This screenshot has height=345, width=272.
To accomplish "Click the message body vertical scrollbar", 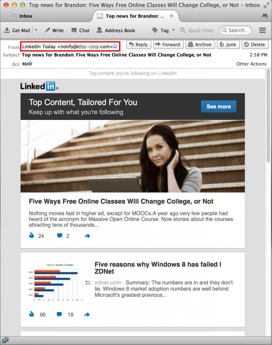I will click(x=268, y=116).
